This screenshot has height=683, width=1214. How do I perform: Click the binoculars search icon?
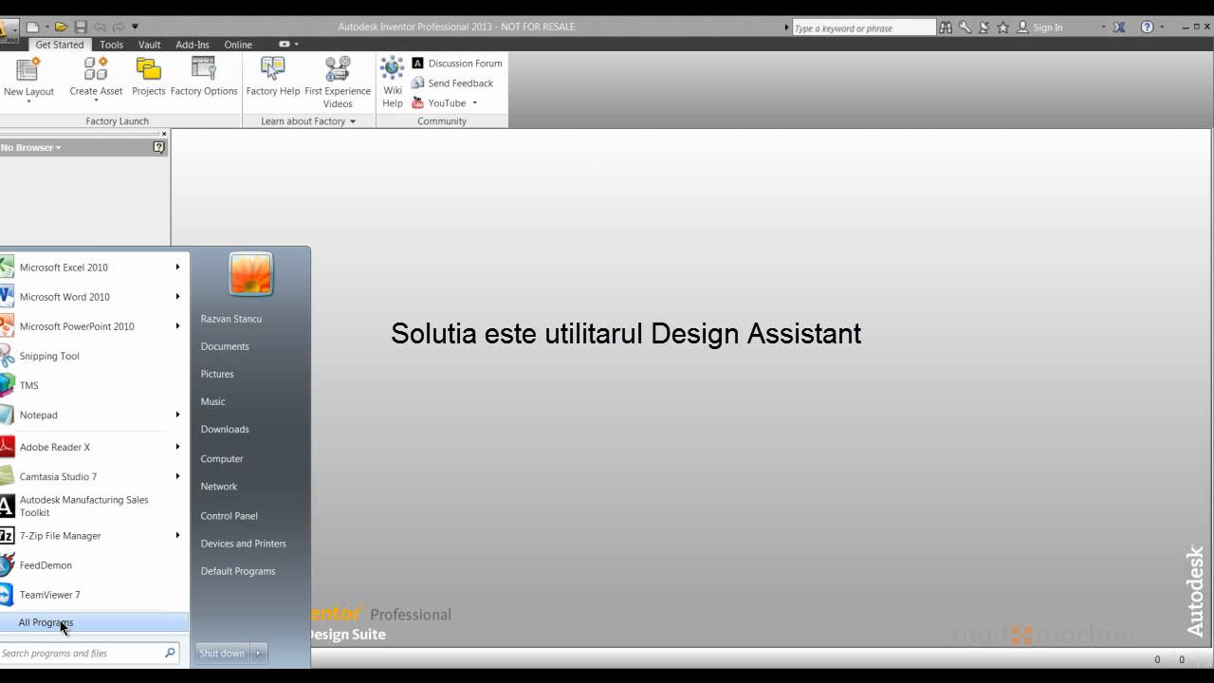(x=946, y=28)
